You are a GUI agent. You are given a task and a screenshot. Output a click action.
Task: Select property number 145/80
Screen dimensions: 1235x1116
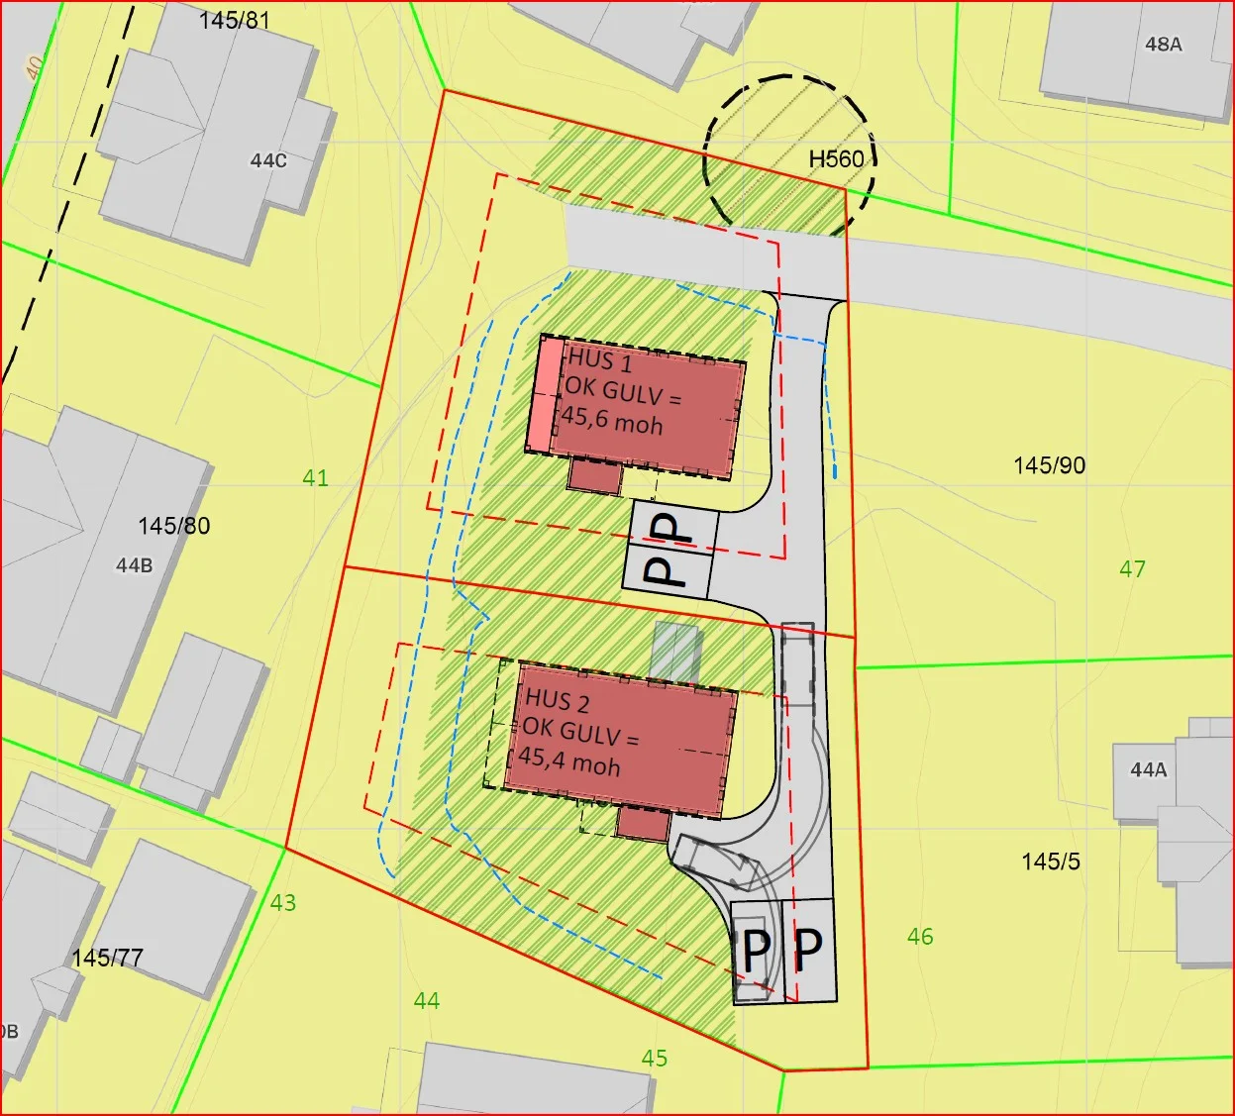coord(174,526)
